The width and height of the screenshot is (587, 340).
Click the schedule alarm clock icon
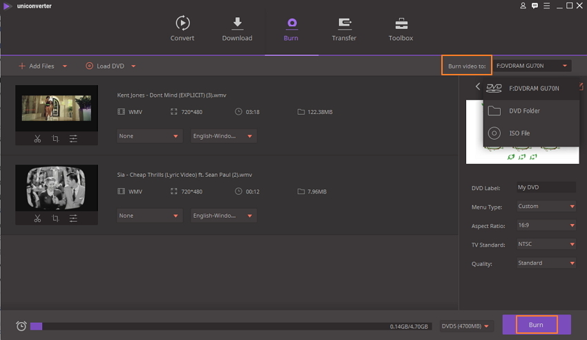21,326
